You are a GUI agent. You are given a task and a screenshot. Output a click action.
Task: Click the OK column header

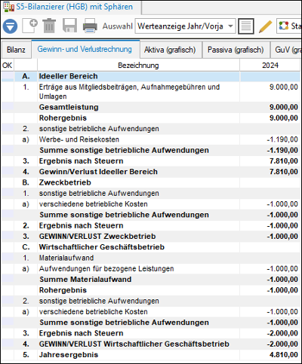8,66
